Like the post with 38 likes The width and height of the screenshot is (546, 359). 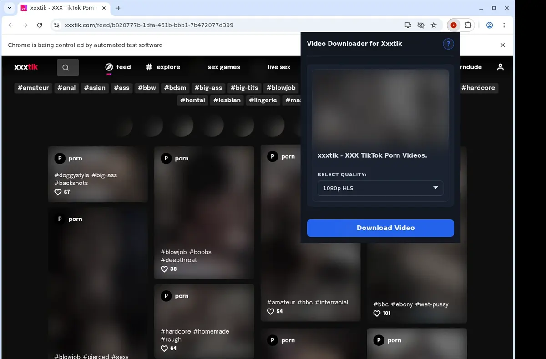(x=164, y=269)
